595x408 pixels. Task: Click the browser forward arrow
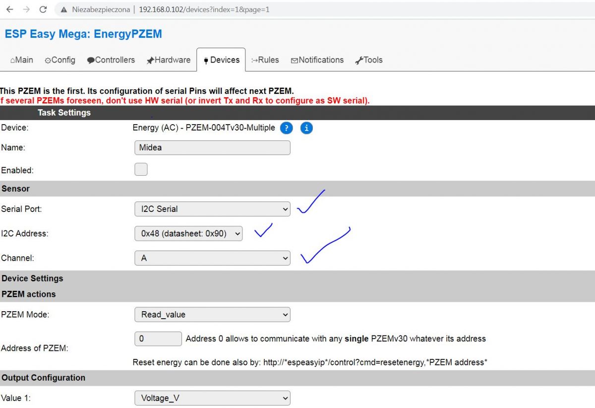(26, 9)
